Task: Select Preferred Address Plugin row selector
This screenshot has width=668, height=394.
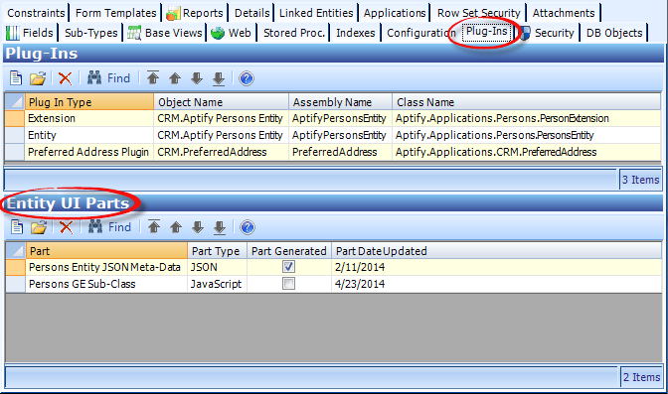Action: 15,152
